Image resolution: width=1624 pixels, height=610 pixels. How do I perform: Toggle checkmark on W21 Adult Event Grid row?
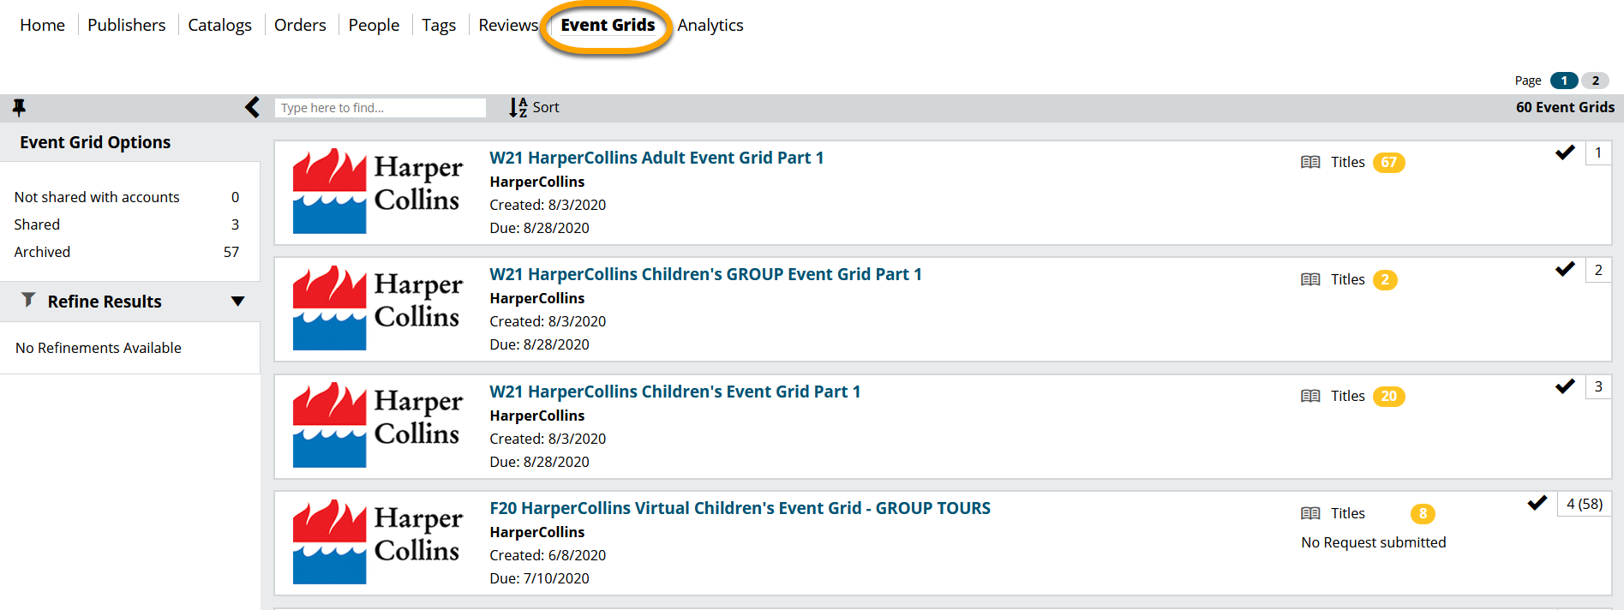[1565, 152]
